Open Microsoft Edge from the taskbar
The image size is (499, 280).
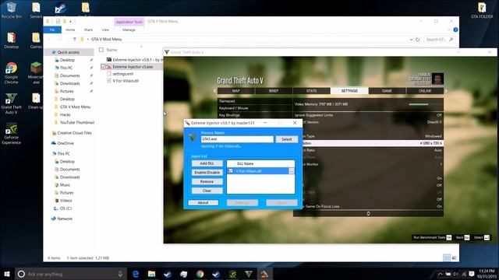coord(135,274)
